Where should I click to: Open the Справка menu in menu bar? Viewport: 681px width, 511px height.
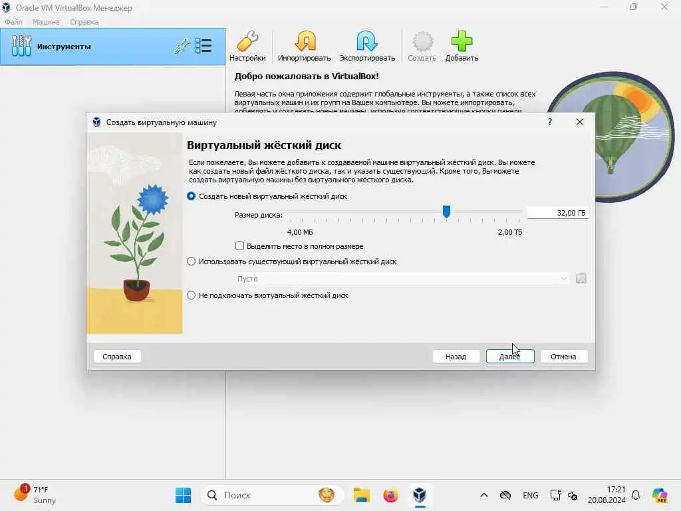(x=84, y=22)
